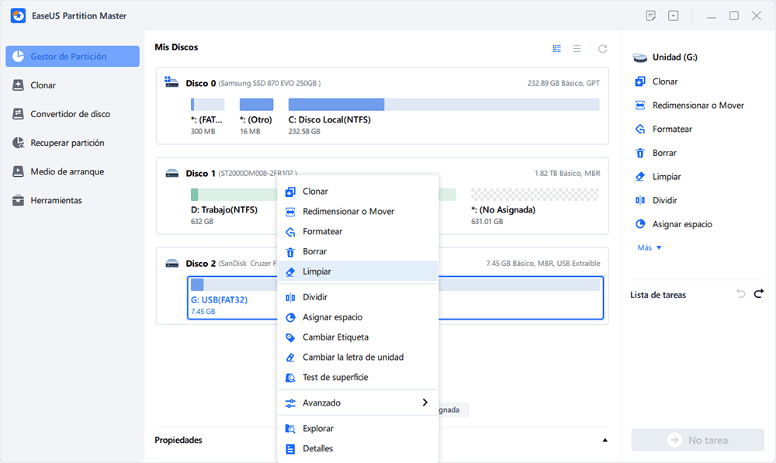Select G: USB(FAT32) partition label
This screenshot has width=776, height=463.
pyautogui.click(x=220, y=300)
